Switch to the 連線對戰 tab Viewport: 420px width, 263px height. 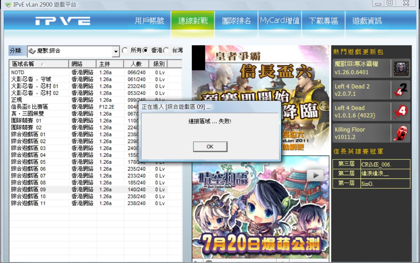coord(193,21)
